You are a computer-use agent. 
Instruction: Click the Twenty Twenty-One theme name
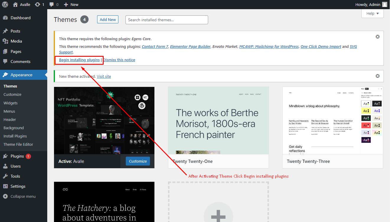tap(192, 161)
